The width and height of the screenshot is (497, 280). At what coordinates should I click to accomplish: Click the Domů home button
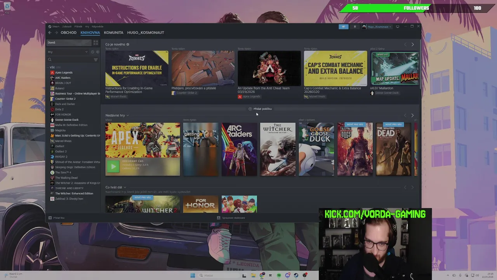point(69,42)
